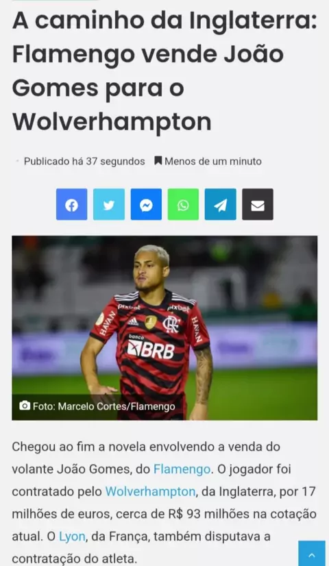
Task: Share via the Telegram icon
Action: pyautogui.click(x=220, y=204)
